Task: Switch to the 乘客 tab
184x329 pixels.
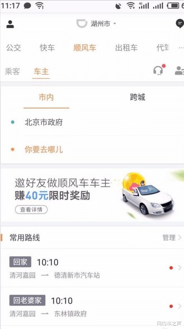Action: (12, 72)
